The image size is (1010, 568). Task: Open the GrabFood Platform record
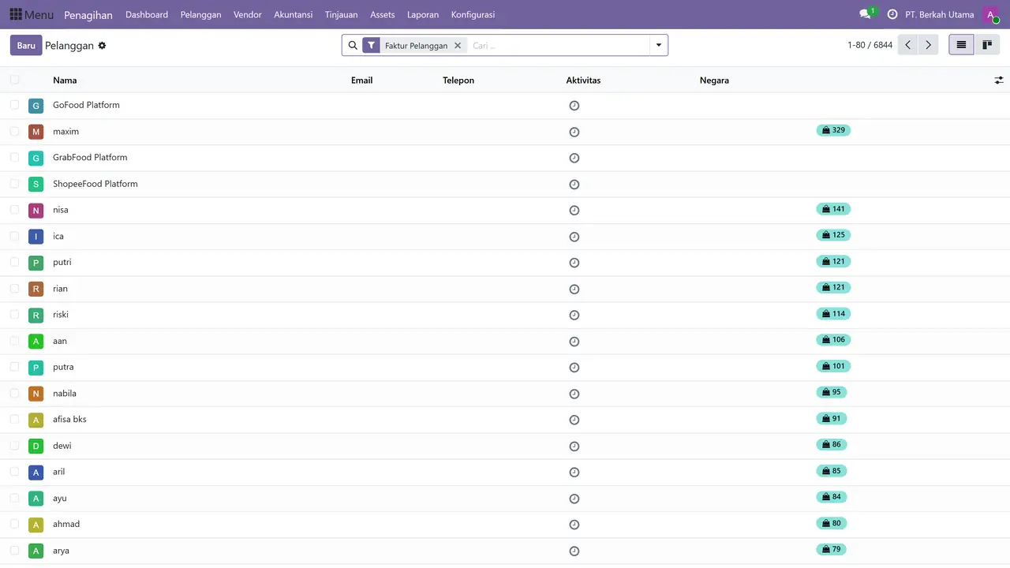90,158
